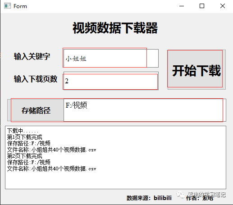Click the 视频数据下载器 heading
The image size is (233, 205).
pyautogui.click(x=115, y=28)
